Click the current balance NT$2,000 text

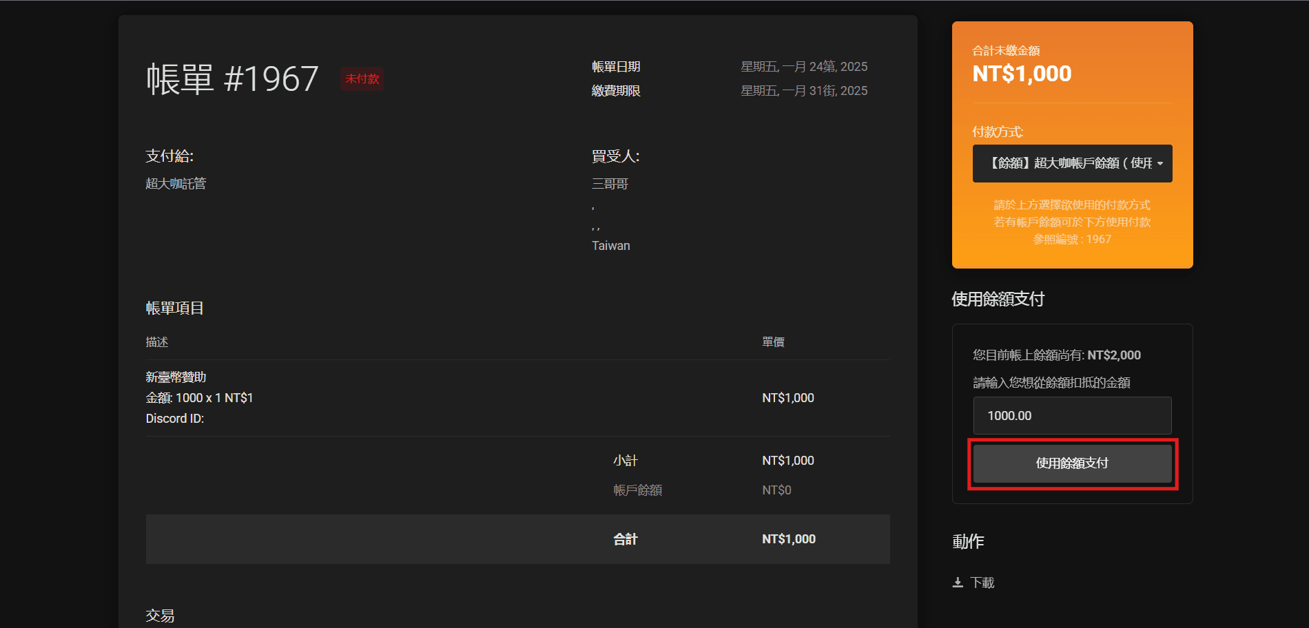pyautogui.click(x=1114, y=355)
